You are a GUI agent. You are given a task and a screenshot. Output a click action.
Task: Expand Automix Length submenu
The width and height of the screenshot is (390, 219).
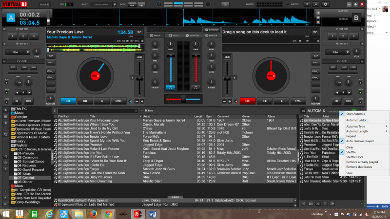(x=364, y=131)
